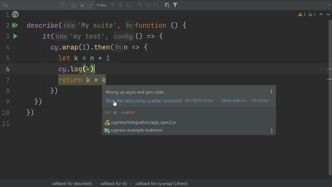This screenshot has width=332, height=187.
Task: Select 'callback for cy.wrap(1).then()' breadcrumb
Action: pyautogui.click(x=161, y=183)
